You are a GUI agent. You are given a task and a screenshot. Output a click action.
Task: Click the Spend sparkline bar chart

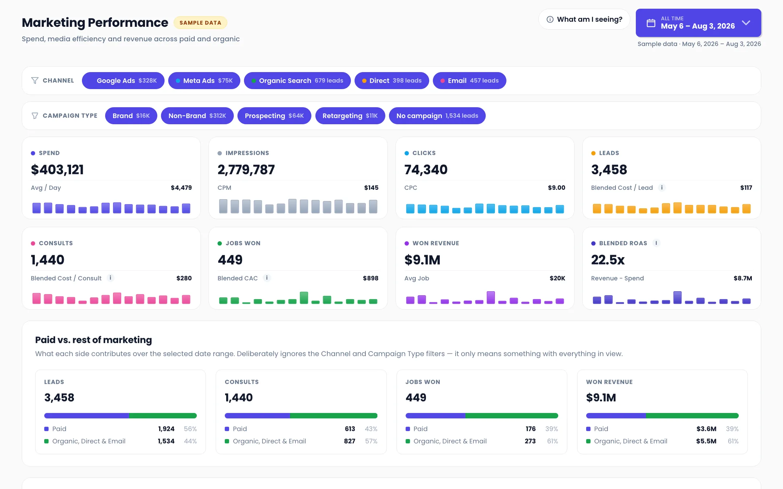point(111,208)
